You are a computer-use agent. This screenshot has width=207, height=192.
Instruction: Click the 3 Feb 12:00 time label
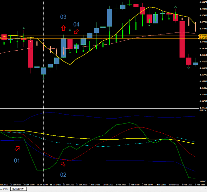click(x=187, y=185)
